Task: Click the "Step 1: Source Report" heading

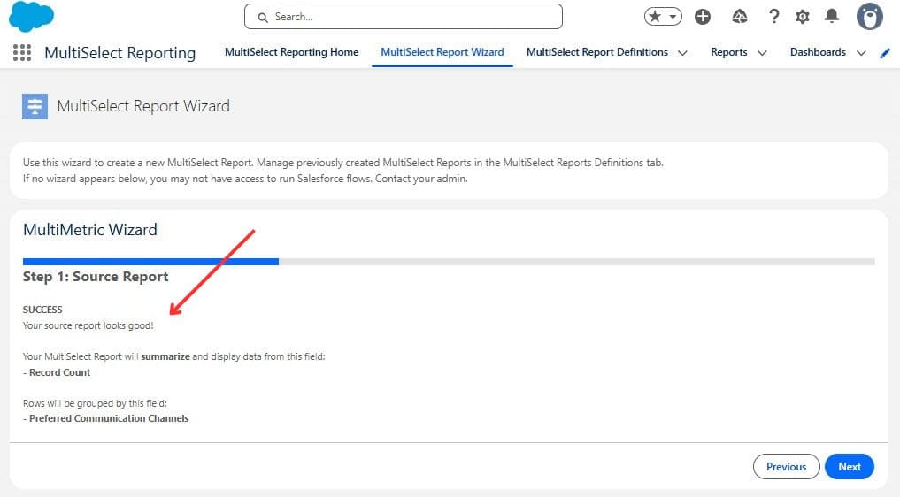Action: point(96,277)
